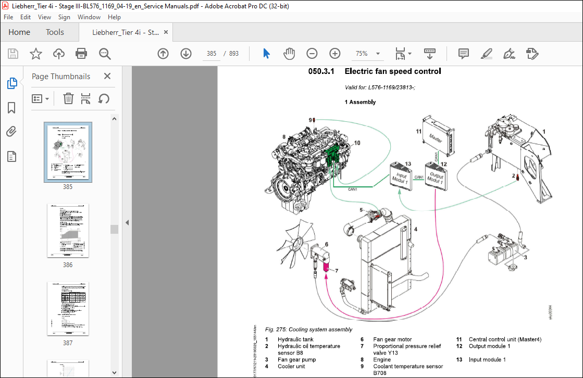
Task: Click the print pages icon in thumbnails panel
Action: (86, 98)
